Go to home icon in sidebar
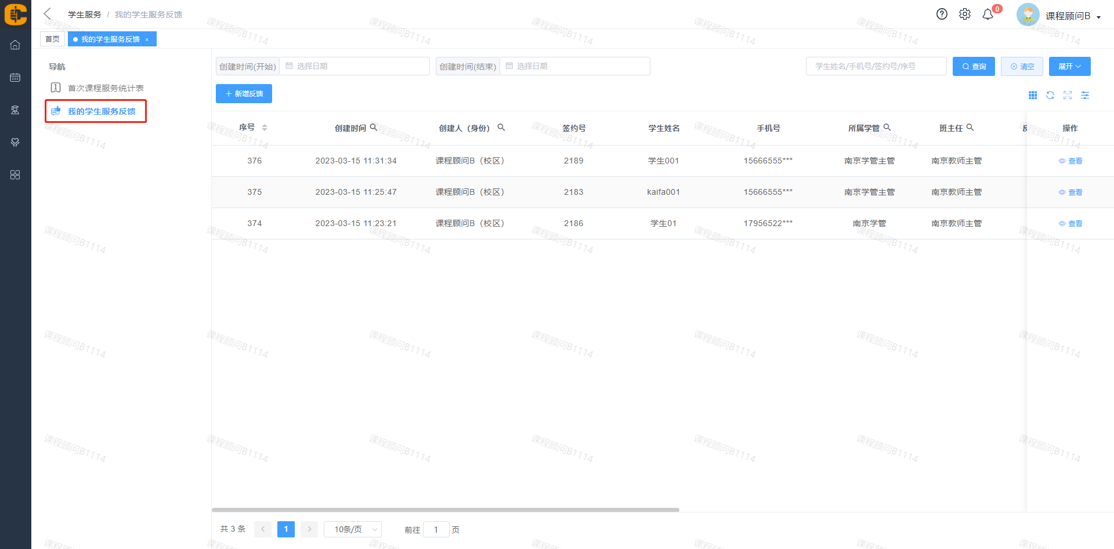The width and height of the screenshot is (1114, 549). click(x=15, y=45)
